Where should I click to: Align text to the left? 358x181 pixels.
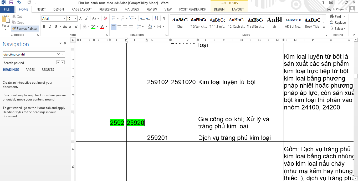pos(113,27)
